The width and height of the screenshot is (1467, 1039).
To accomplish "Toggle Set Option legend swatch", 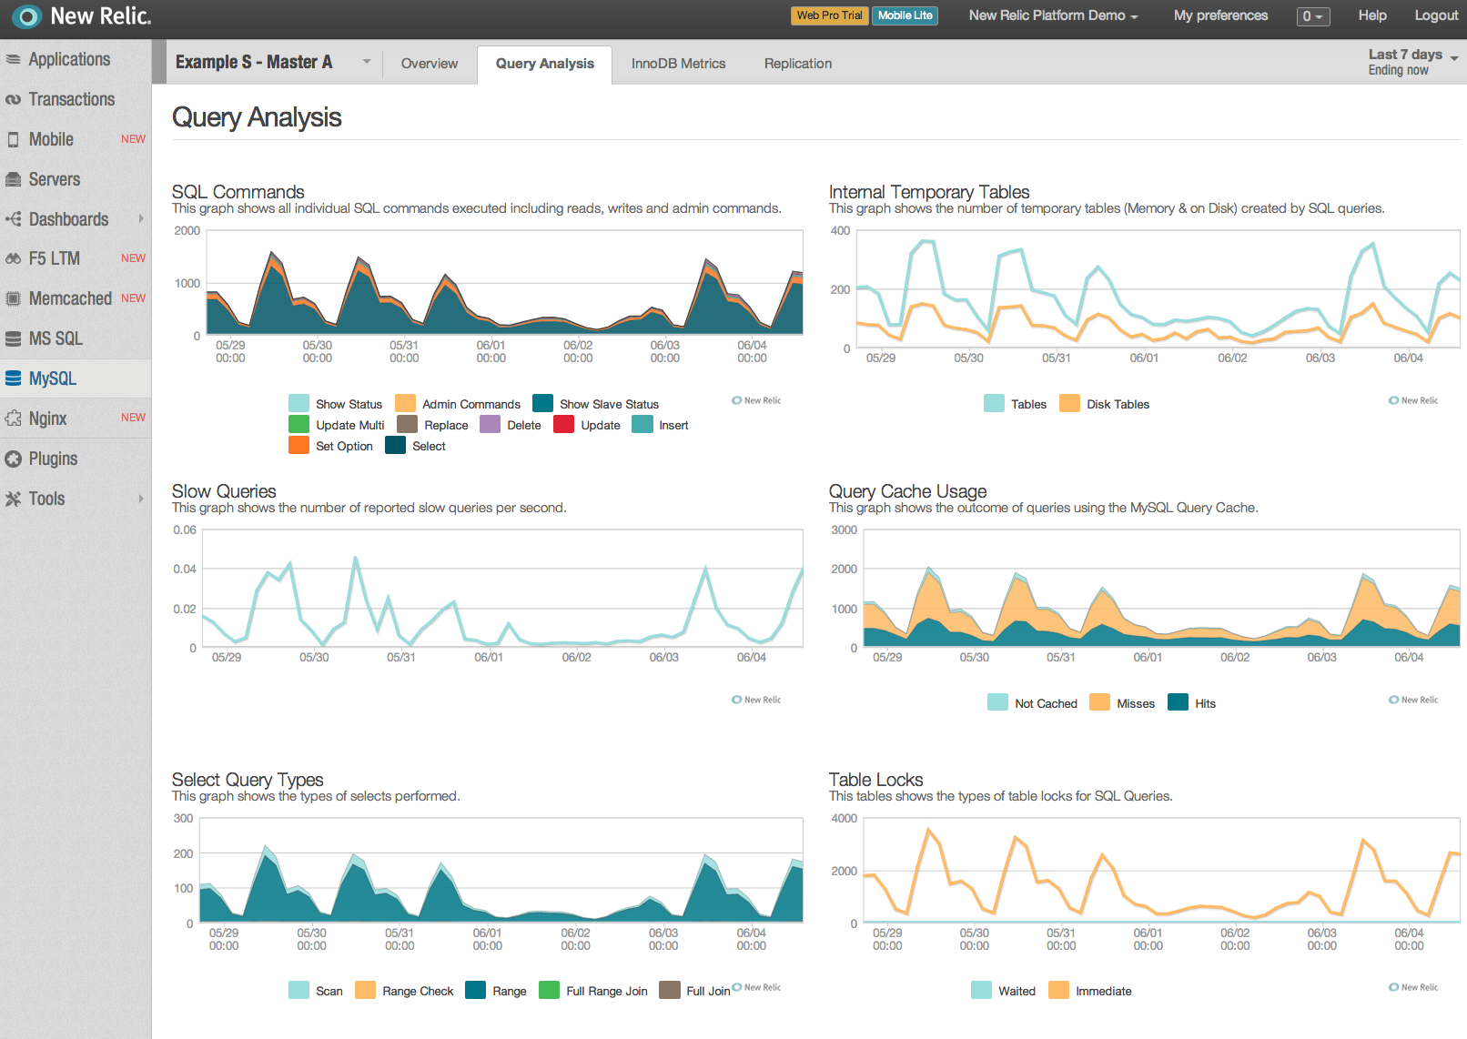I will (x=298, y=445).
